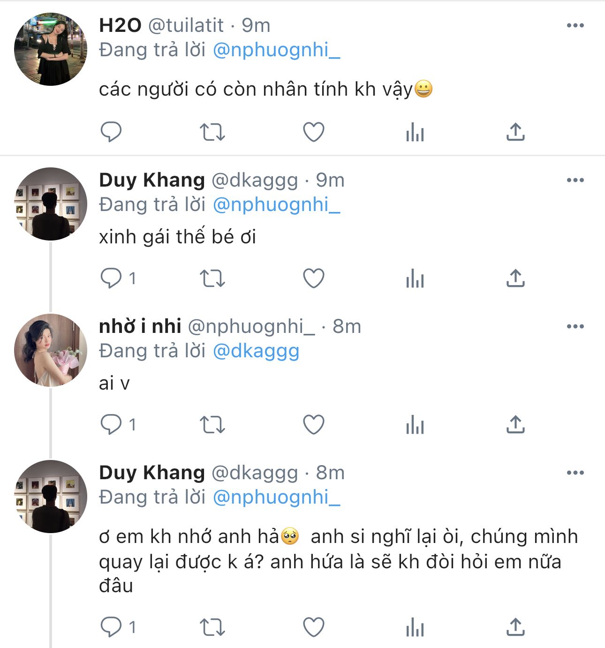Retweet H2O's tweet
This screenshot has width=605, height=648.
[x=212, y=132]
